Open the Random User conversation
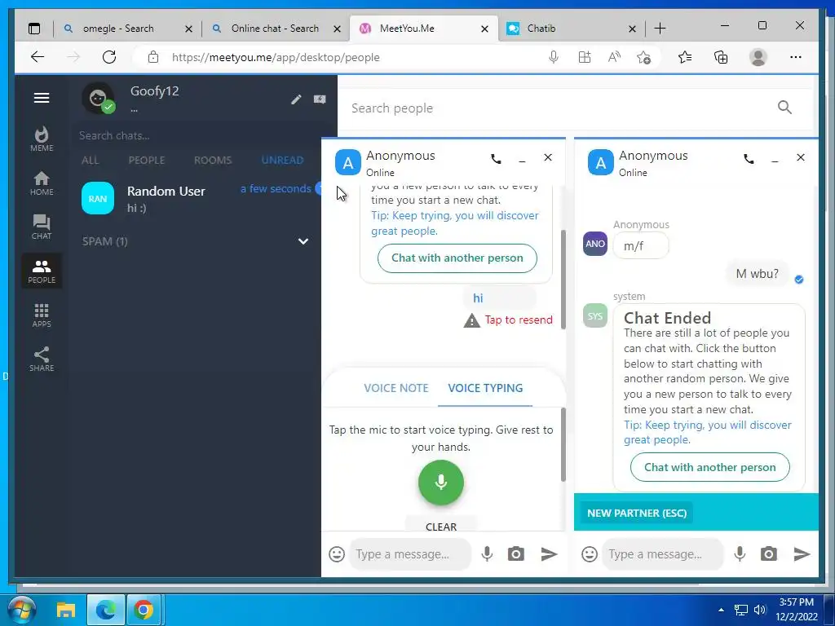 [x=197, y=199]
